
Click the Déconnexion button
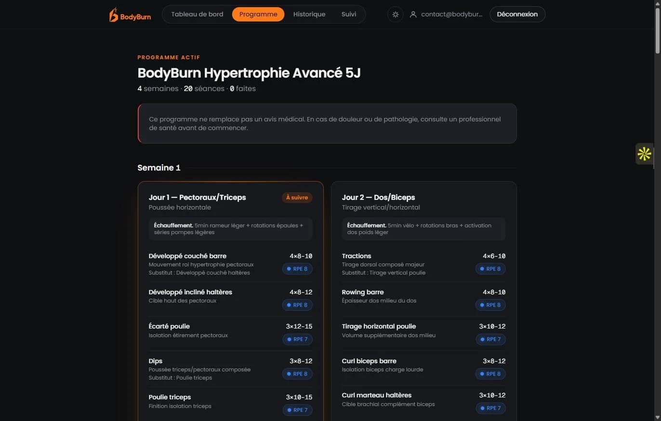[x=517, y=14]
